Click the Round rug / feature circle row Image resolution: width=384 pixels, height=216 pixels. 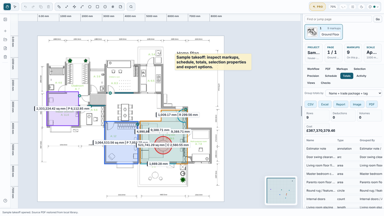tap(343, 190)
